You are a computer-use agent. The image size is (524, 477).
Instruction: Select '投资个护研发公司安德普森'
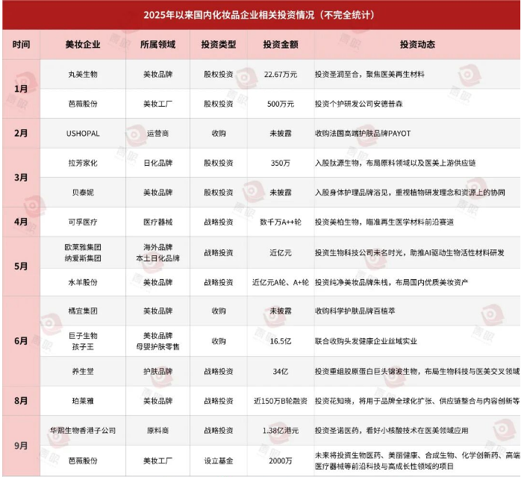point(358,104)
